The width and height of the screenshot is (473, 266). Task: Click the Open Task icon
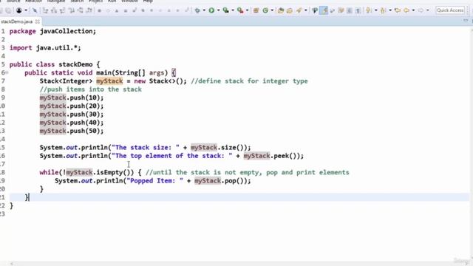(x=290, y=10)
